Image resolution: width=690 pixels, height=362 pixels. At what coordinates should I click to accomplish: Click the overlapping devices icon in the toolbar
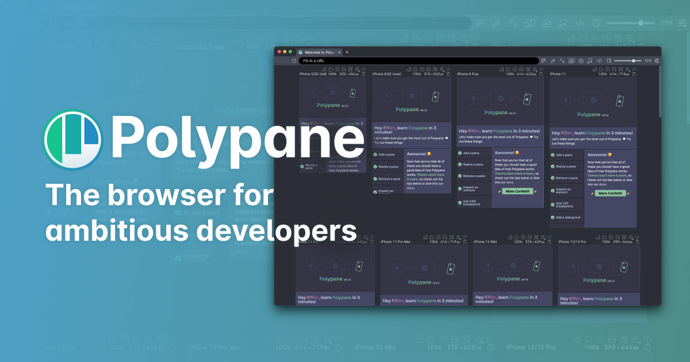tap(572, 60)
